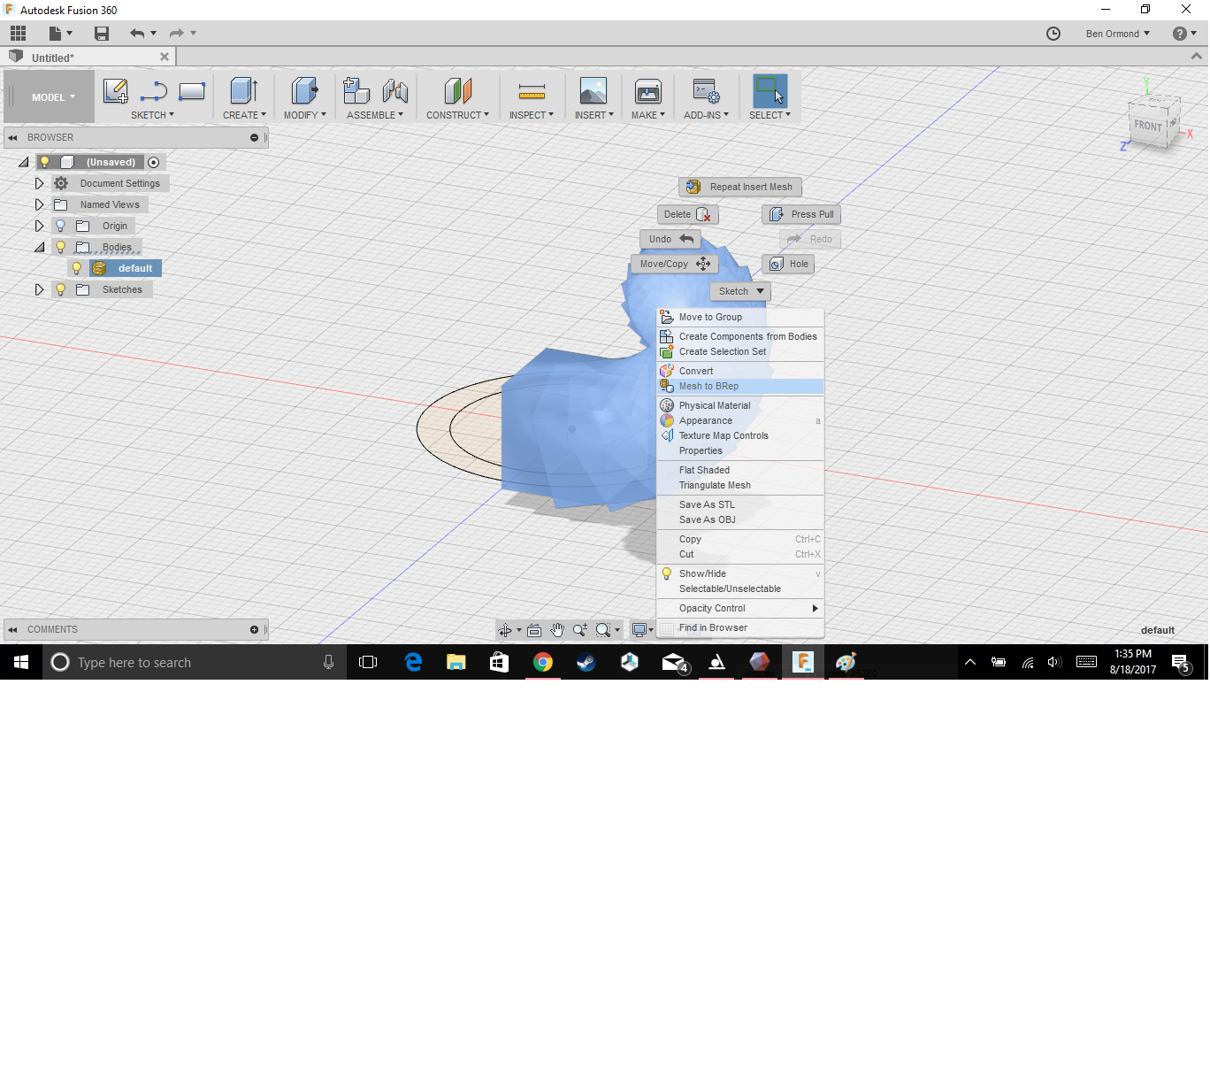Image resolution: width=1210 pixels, height=1092 pixels.
Task: Click the Scripts icon above ADD-INS
Action: [x=706, y=91]
